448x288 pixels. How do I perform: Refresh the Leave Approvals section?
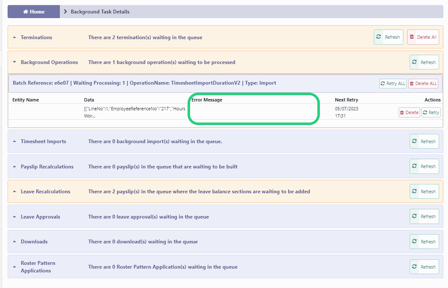424,216
